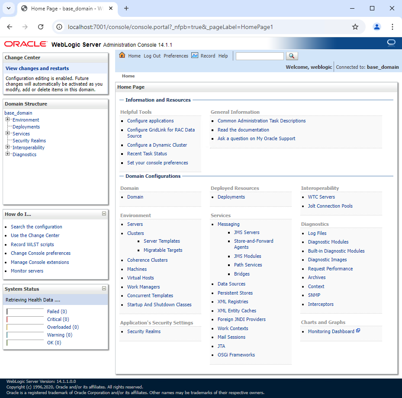Expand the Services tree node

[8, 133]
